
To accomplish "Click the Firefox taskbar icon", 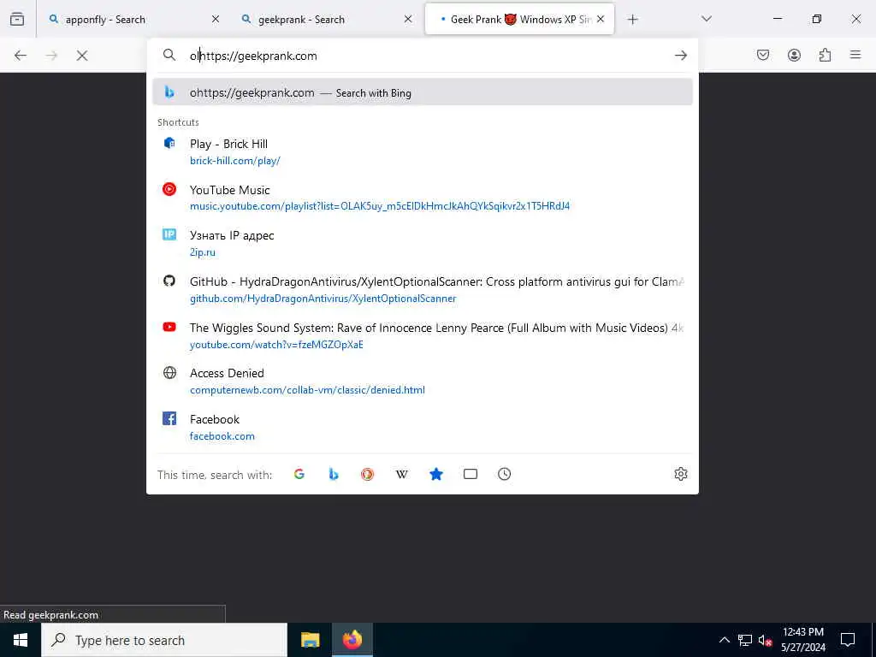I will point(352,640).
